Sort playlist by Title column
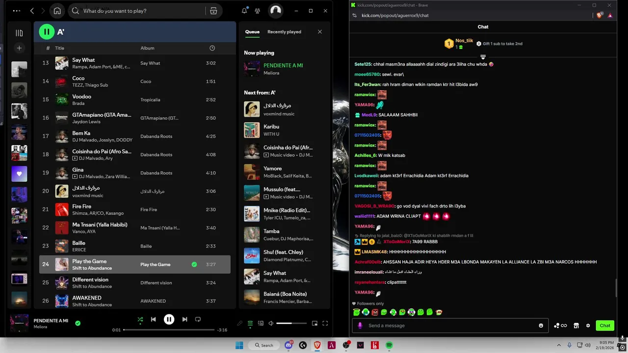The width and height of the screenshot is (628, 353). pyautogui.click(x=59, y=48)
